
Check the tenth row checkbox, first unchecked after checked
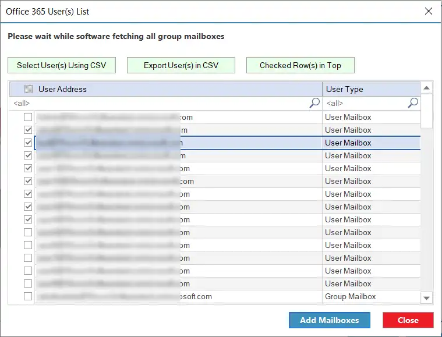(x=28, y=232)
